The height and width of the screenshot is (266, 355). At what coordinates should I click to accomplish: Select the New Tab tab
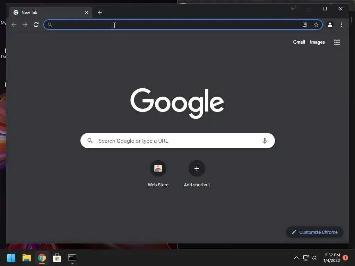click(51, 12)
